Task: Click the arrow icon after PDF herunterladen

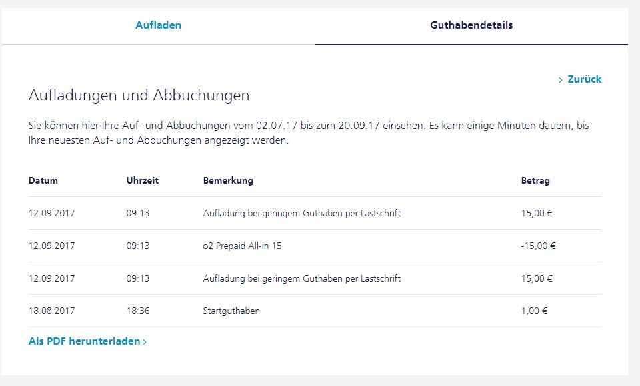Action: 145,342
